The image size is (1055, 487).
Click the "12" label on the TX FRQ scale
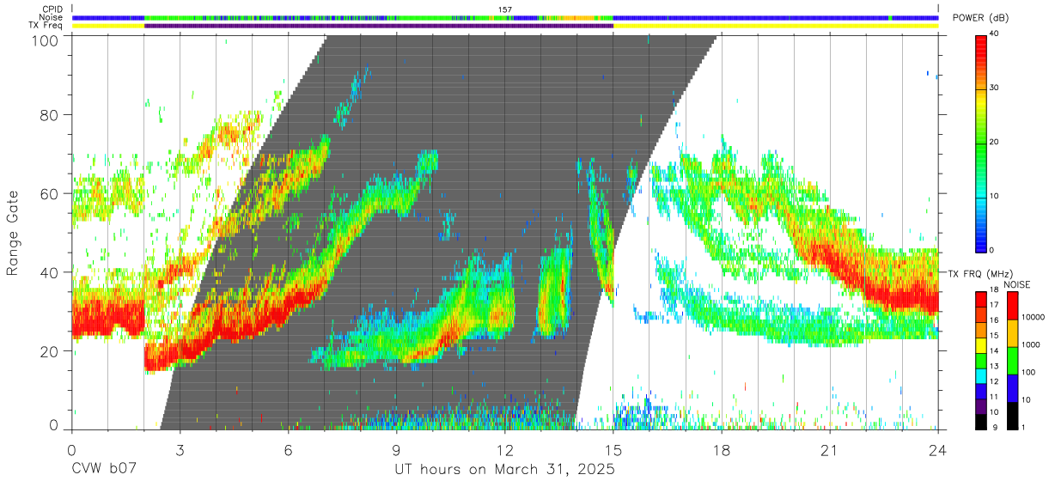coord(995,382)
